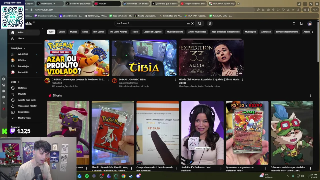
Task: Switch to the Notificações / X tab
Action: 49,4
